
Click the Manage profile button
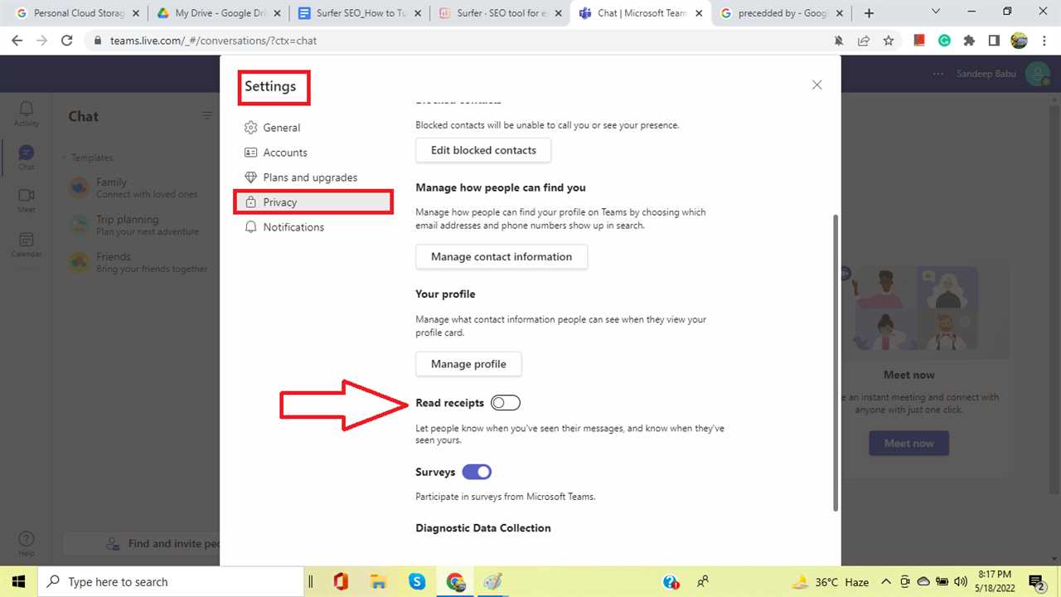[468, 364]
